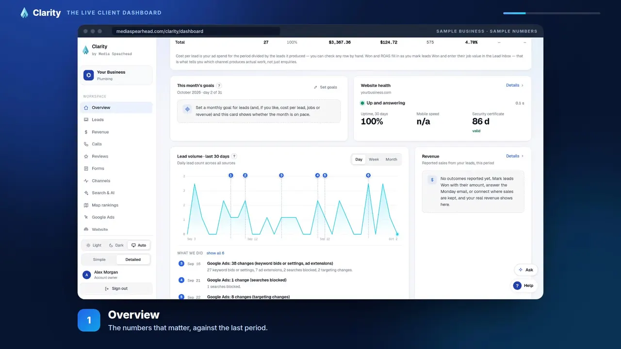The width and height of the screenshot is (621, 349).
Task: Select the Detailed view mode
Action: click(133, 259)
